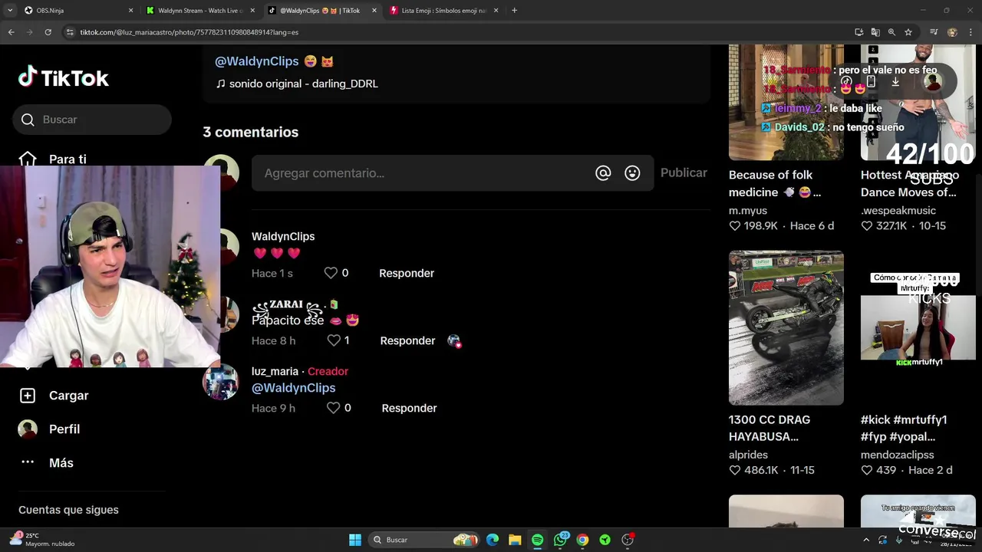Image resolution: width=982 pixels, height=552 pixels.
Task: Open the Chrome profile avatar
Action: [x=952, y=32]
